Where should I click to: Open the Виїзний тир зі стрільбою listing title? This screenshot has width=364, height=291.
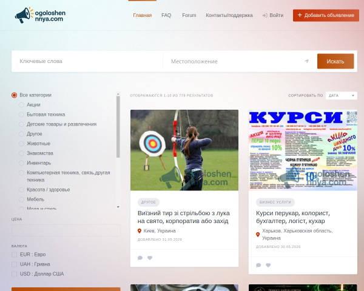(x=184, y=217)
